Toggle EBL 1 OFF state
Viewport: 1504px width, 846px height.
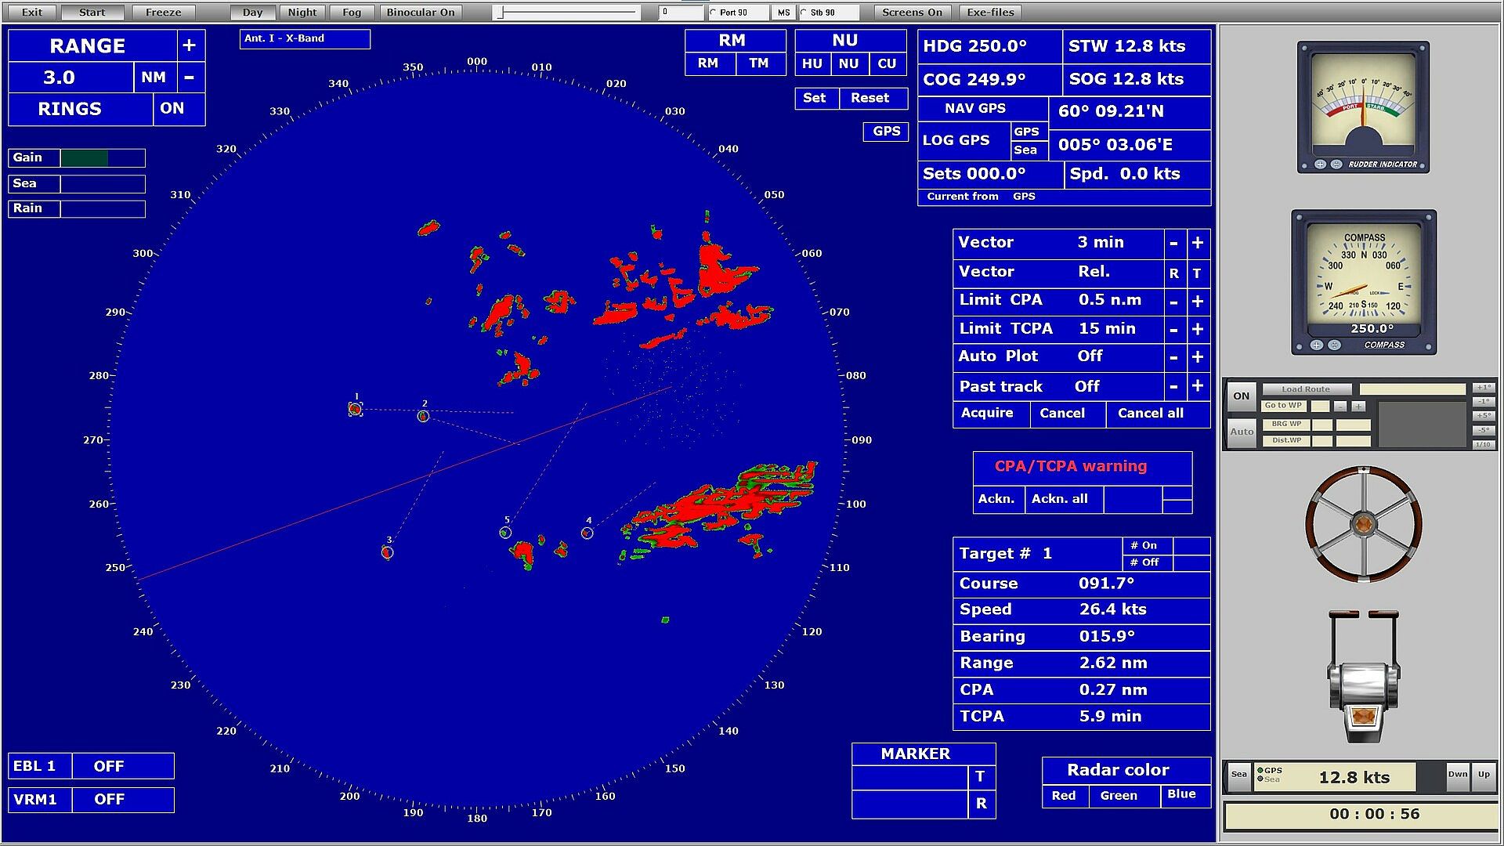109,766
